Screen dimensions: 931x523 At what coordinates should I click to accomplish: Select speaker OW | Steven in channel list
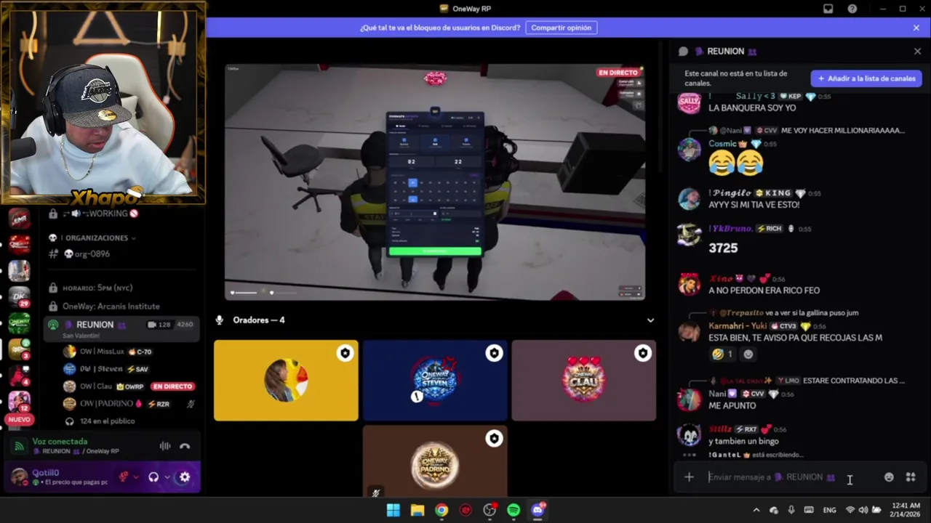pyautogui.click(x=105, y=369)
